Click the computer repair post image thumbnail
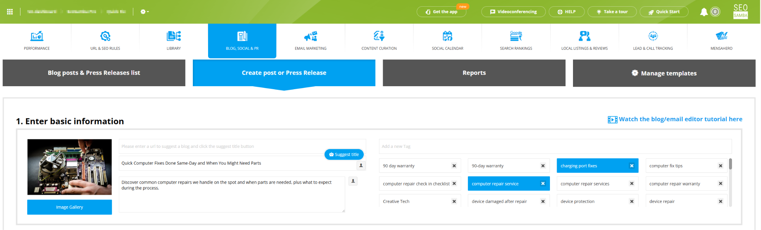Viewport: 761px width, 230px height. pyautogui.click(x=69, y=167)
